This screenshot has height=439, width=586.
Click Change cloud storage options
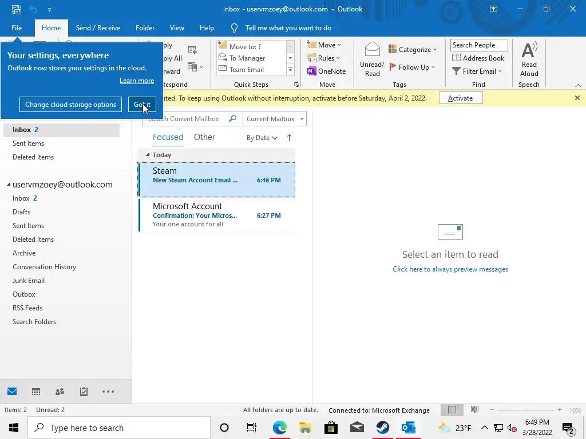(70, 105)
